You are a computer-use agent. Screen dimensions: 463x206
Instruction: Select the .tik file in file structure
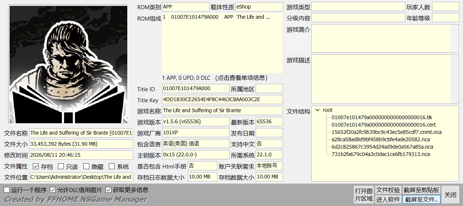click(x=382, y=117)
